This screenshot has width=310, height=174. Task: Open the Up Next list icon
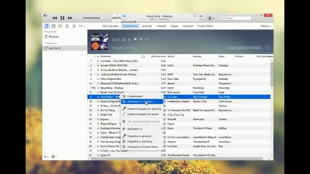coord(201,16)
